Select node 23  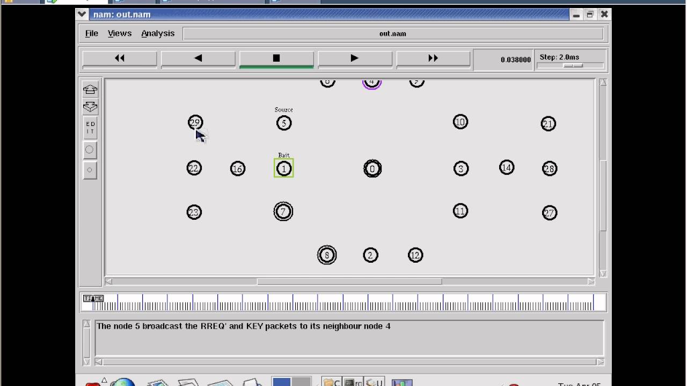(194, 212)
